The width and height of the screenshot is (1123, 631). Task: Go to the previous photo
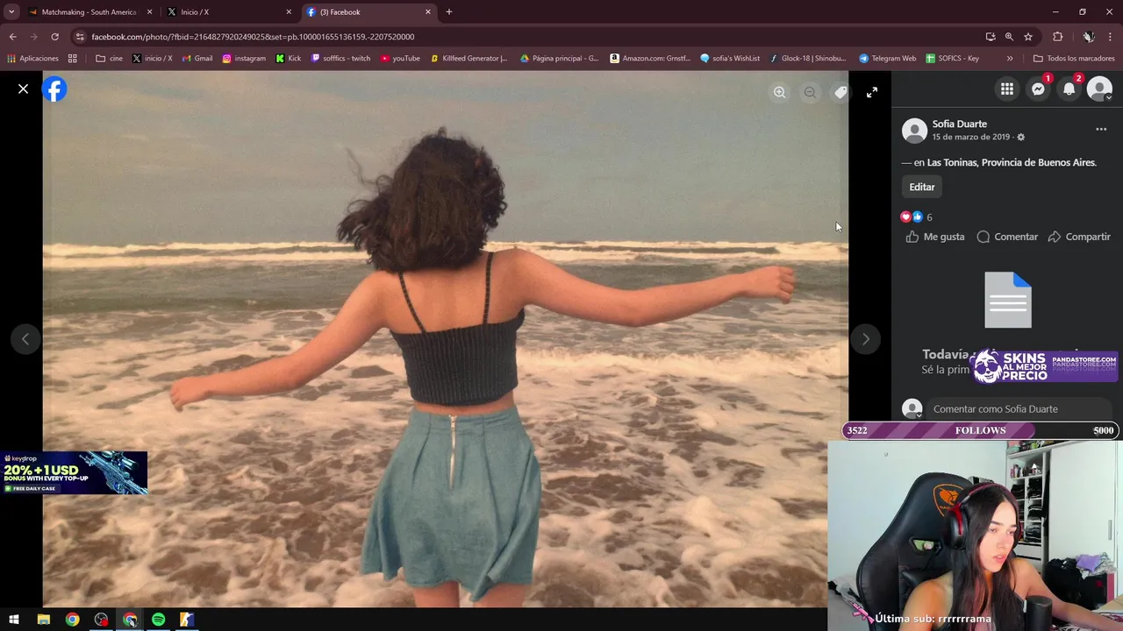coord(25,339)
